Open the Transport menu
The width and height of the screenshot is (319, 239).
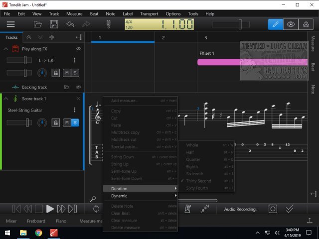(149, 13)
